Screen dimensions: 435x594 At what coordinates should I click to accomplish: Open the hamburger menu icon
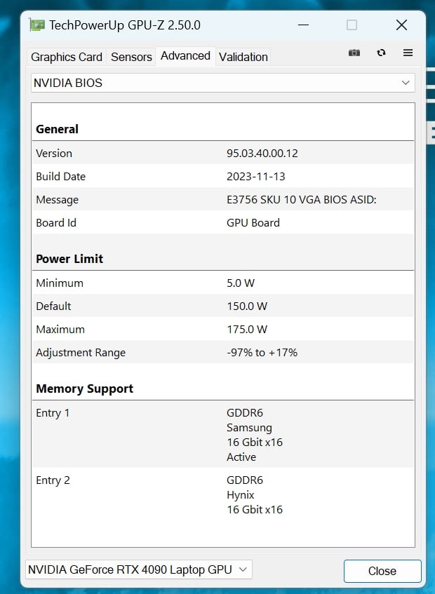(x=408, y=53)
